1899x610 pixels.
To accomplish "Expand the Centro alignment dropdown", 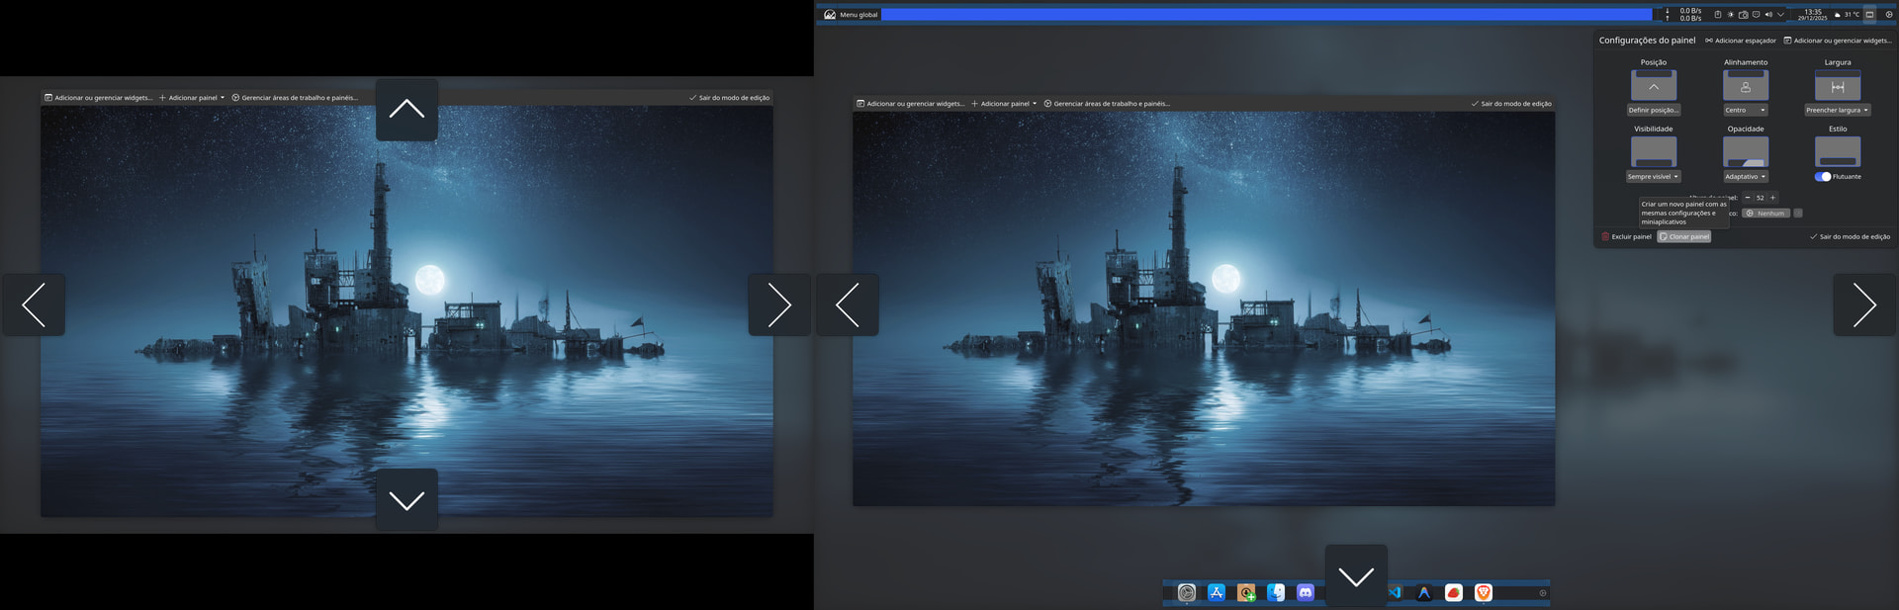I will pyautogui.click(x=1745, y=110).
